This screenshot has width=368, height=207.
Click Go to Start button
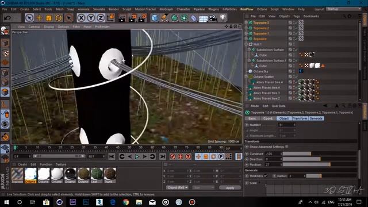point(112,156)
